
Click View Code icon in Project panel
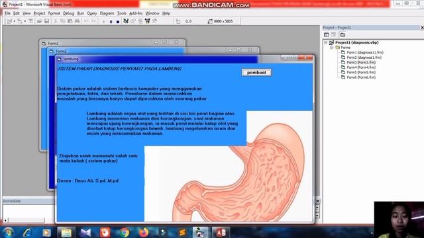click(x=327, y=34)
